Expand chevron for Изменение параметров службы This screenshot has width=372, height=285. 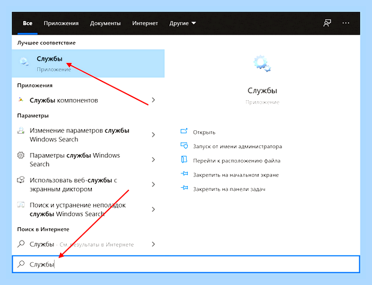click(154, 135)
